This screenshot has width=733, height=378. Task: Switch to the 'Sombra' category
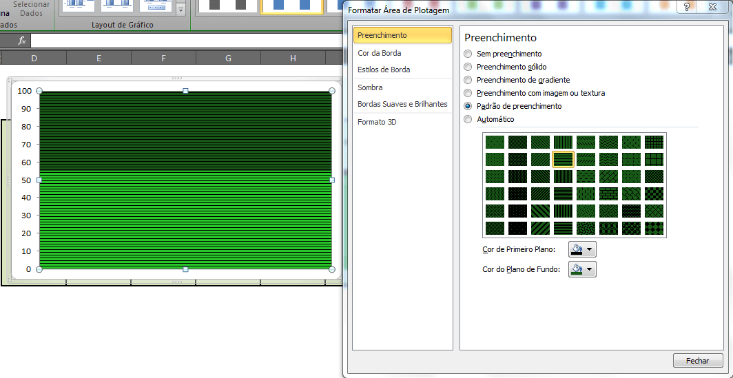pyautogui.click(x=370, y=87)
